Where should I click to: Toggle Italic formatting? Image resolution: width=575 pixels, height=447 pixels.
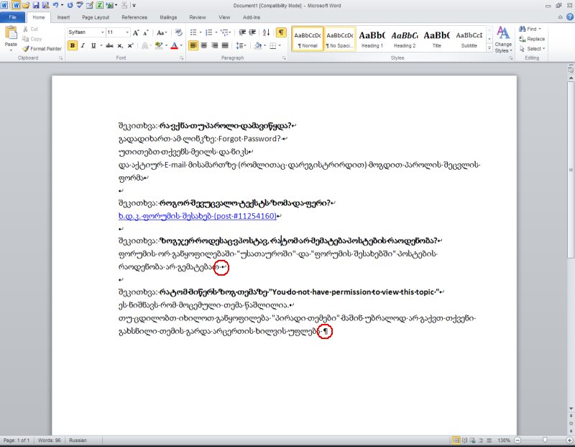pos(82,45)
